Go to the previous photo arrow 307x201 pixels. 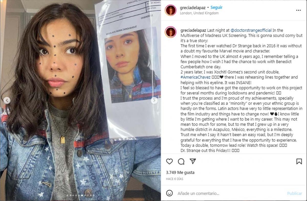coord(7,101)
